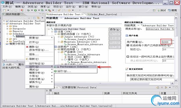181x108 pixels.
Task: Switch to the 属性 tab
Action: coord(21,65)
